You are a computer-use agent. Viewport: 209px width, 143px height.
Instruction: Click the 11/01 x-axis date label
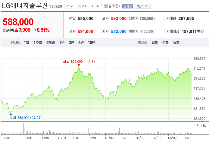tap(76, 138)
